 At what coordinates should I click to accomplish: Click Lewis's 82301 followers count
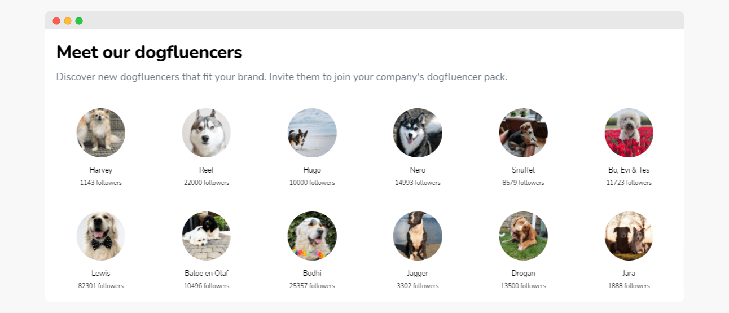(x=101, y=286)
